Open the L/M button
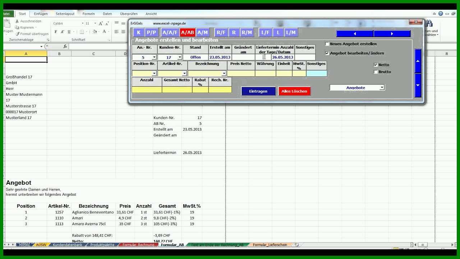460x259 pixels. (291, 32)
